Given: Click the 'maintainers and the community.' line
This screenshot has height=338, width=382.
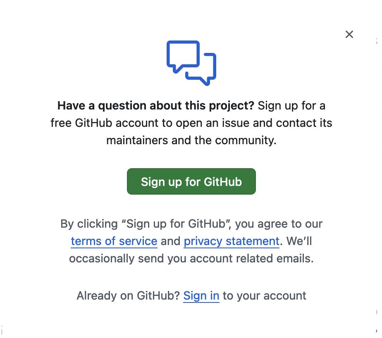Looking at the screenshot, I should pyautogui.click(x=191, y=140).
